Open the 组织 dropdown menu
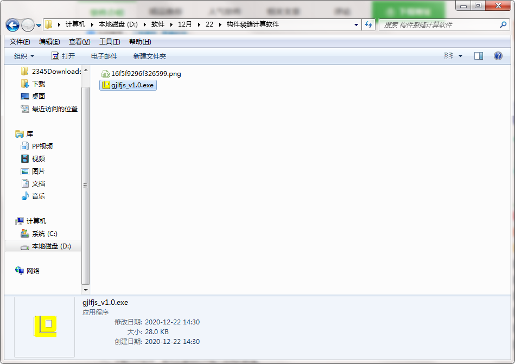The height and width of the screenshot is (364, 515). pos(24,56)
